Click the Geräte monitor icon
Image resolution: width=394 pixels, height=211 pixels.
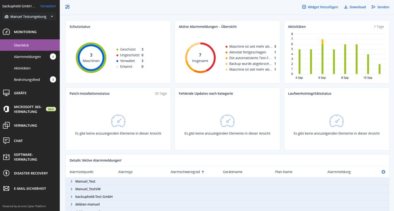(6, 93)
